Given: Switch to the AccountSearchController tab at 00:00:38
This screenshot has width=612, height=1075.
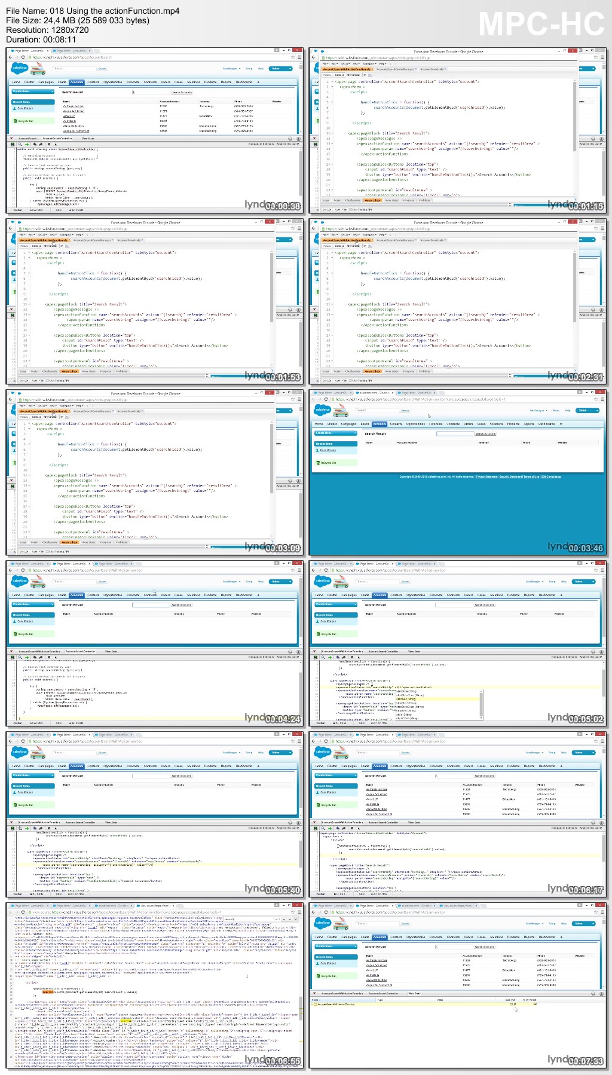Looking at the screenshot, I should point(57,138).
